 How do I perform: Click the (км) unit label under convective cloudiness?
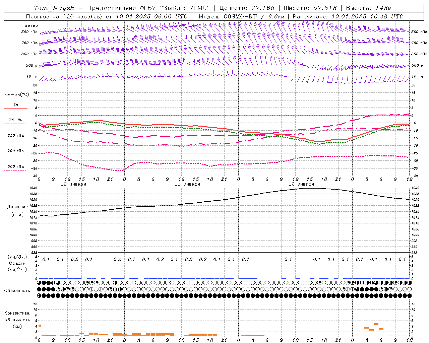tap(17, 326)
